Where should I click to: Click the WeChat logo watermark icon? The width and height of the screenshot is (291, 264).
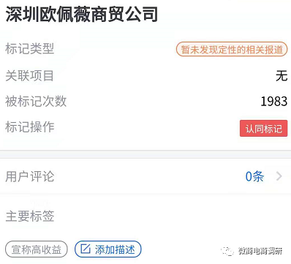pyautogui.click(x=227, y=251)
